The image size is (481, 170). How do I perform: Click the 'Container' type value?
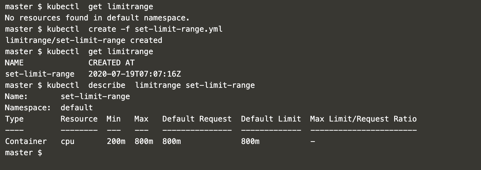(x=26, y=141)
